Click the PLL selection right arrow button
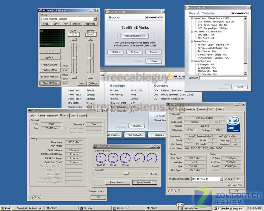 coord(155,173)
